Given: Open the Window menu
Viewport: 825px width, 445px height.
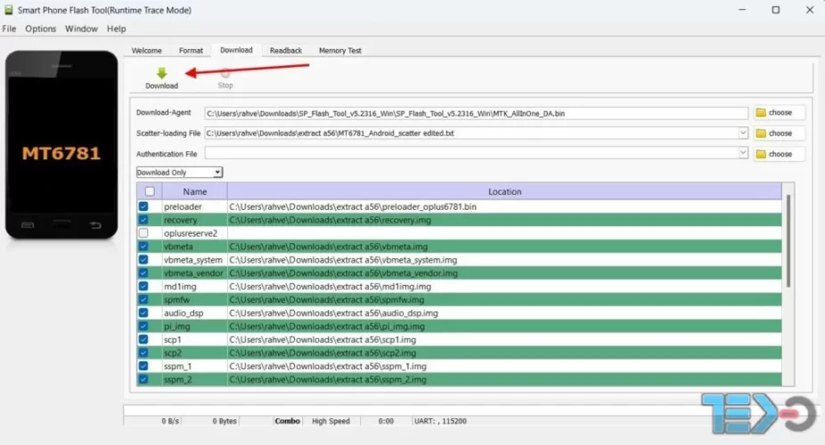Looking at the screenshot, I should pos(81,28).
